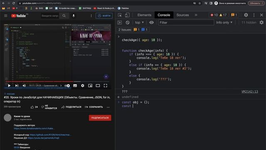Open the Palettes bookmark
Image resolution: width=266 pixels, height=150 pixels.
(x=123, y=8)
